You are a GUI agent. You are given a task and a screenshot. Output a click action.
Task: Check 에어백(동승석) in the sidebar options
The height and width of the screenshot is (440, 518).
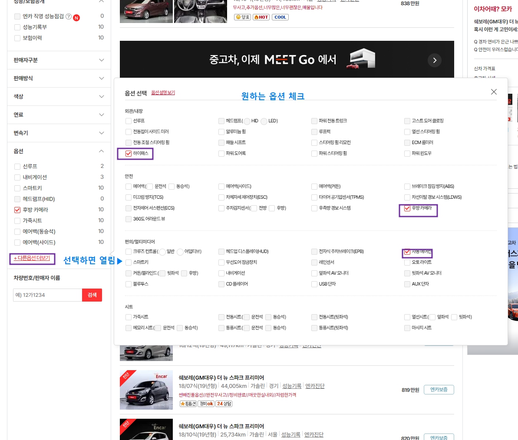pos(17,231)
